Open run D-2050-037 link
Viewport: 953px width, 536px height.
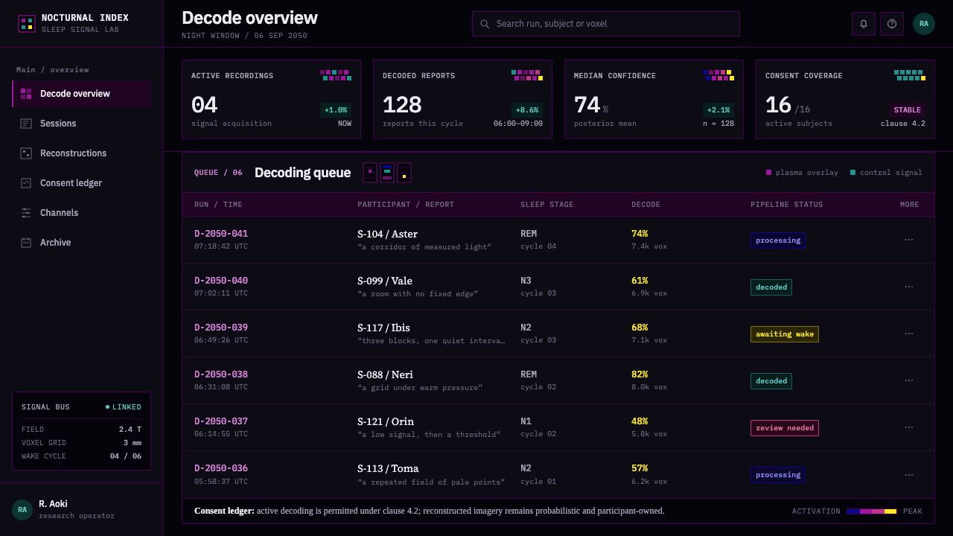(x=221, y=421)
